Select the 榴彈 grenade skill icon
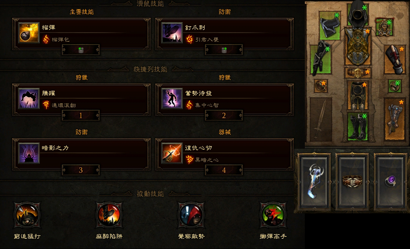Image resolution: width=410 pixels, height=249 pixels. pyautogui.click(x=29, y=33)
